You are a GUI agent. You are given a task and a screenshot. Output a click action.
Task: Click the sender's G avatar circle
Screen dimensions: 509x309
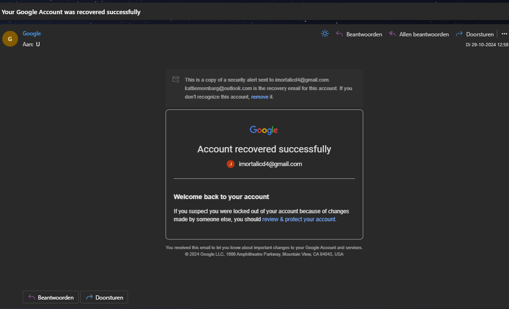click(10, 39)
